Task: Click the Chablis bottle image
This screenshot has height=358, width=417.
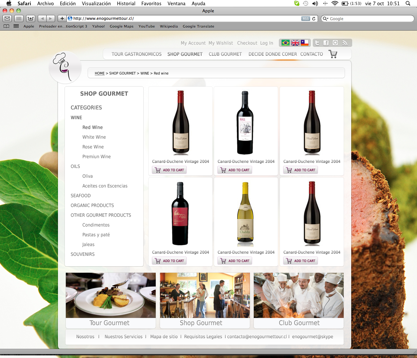Action: [x=245, y=214]
